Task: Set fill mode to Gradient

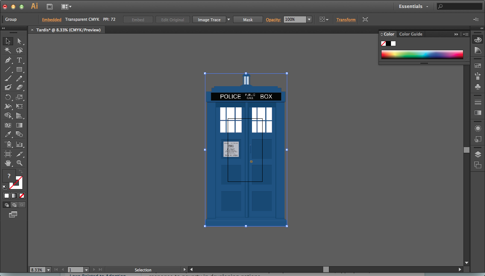Action: 14,195
